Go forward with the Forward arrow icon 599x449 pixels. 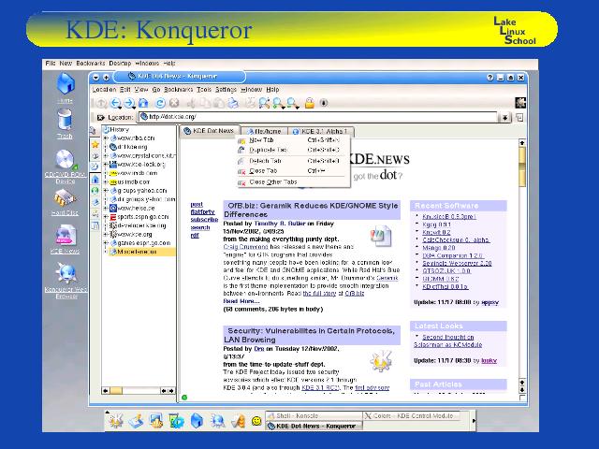point(129,103)
